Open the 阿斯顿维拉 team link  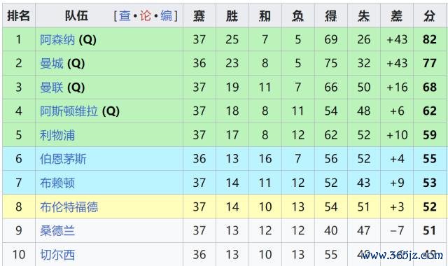tap(69, 111)
